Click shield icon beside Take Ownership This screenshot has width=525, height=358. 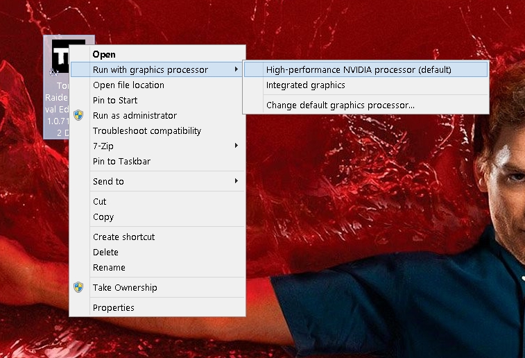(78, 287)
